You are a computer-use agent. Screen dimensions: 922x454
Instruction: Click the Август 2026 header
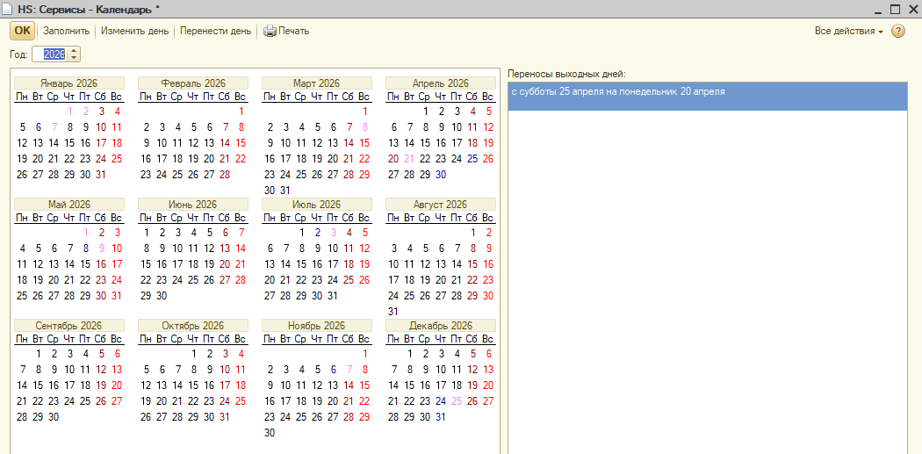(x=441, y=204)
